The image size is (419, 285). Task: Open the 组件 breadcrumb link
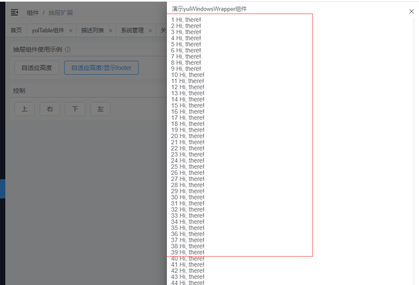33,13
